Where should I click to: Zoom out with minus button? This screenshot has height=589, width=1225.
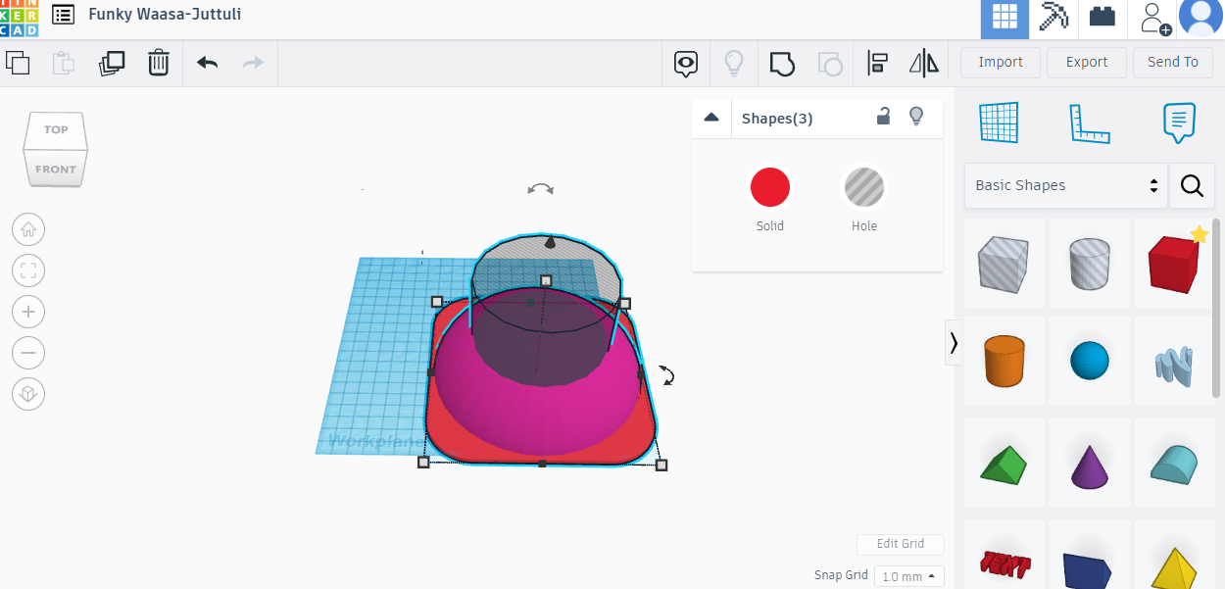click(28, 353)
